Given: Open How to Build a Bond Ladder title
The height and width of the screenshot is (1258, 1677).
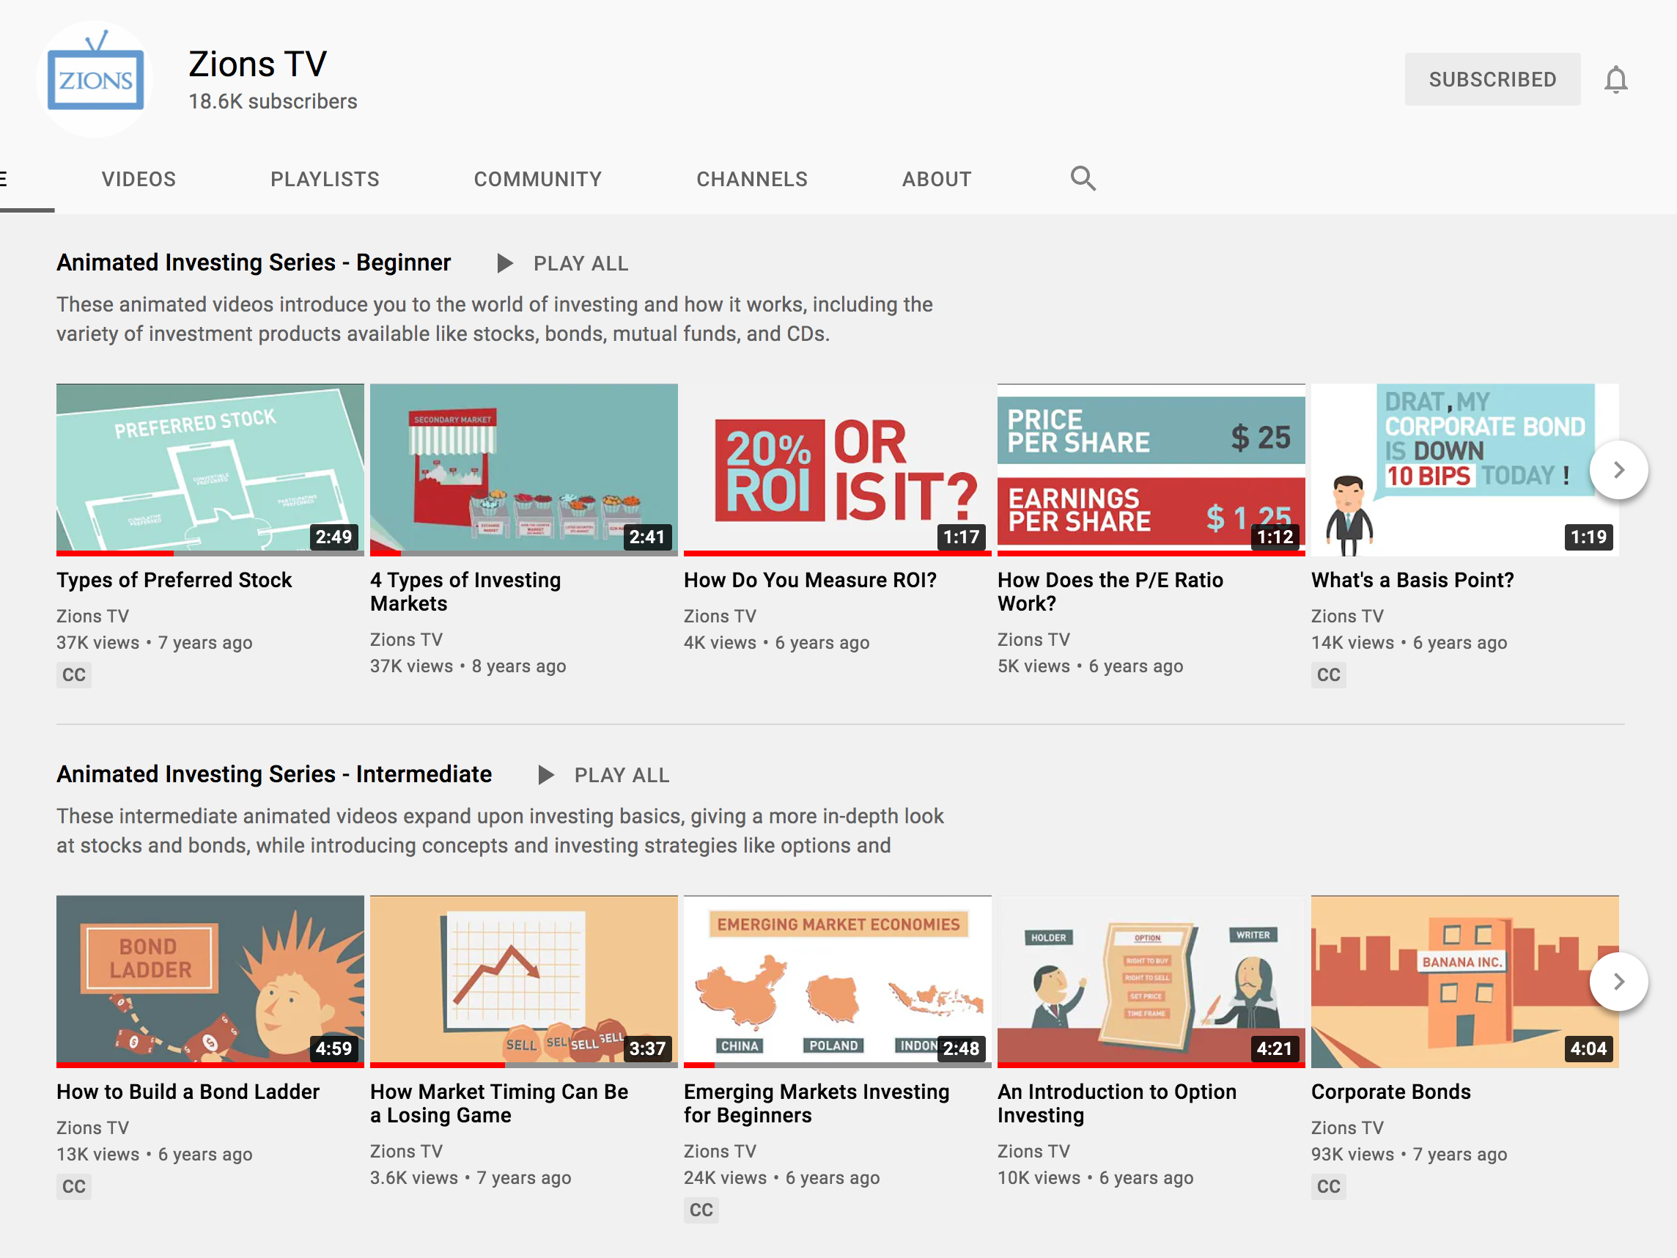Looking at the screenshot, I should pyautogui.click(x=188, y=1092).
